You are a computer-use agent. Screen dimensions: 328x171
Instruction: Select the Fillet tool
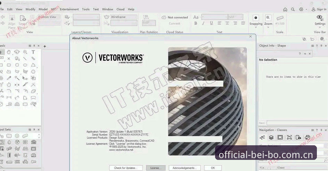(9, 91)
